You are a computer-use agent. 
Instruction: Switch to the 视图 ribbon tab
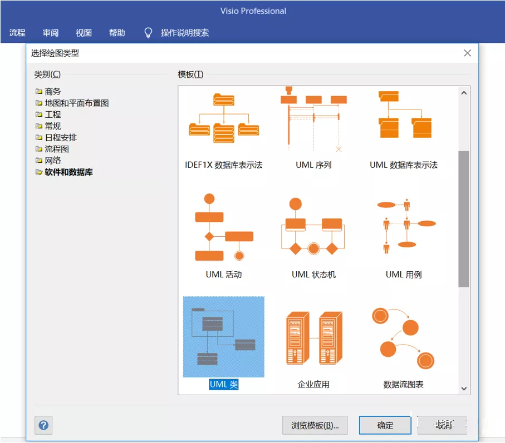tap(84, 32)
